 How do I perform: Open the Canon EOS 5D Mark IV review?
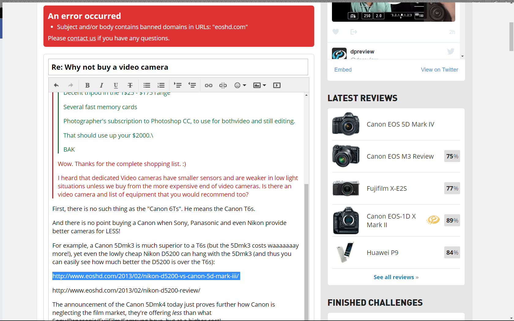[400, 124]
